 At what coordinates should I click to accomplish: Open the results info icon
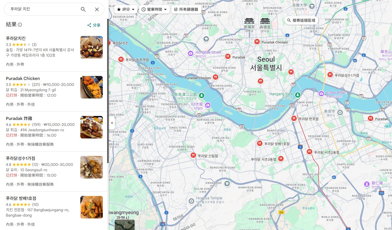click(20, 25)
